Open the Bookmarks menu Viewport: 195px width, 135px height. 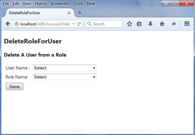pos(61,4)
